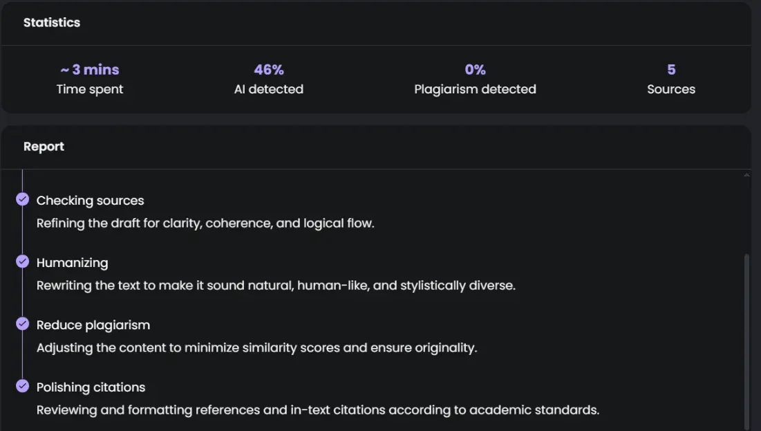The width and height of the screenshot is (761, 431).
Task: Click the ~3 mins time value
Action: click(x=90, y=70)
